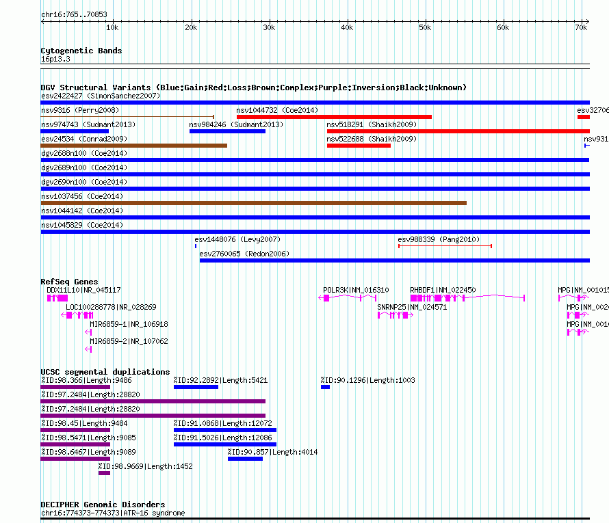
Task: Open the POLR3K|NM_016310 gene
Action: pyautogui.click(x=356, y=290)
